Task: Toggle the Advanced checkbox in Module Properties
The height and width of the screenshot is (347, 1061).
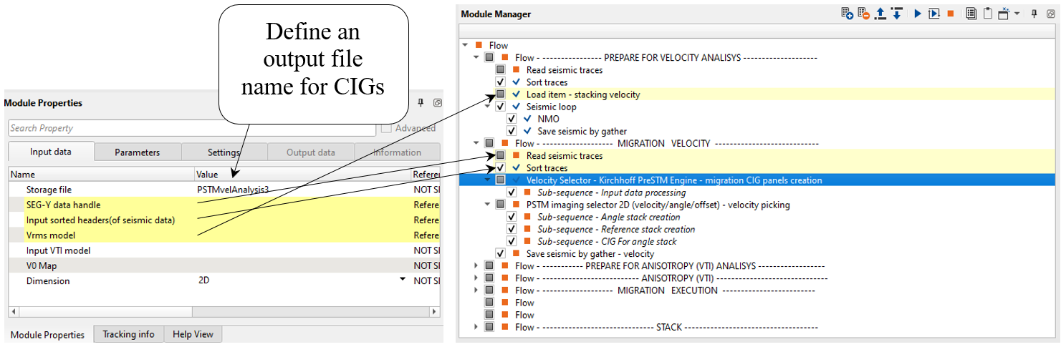Action: tap(386, 128)
